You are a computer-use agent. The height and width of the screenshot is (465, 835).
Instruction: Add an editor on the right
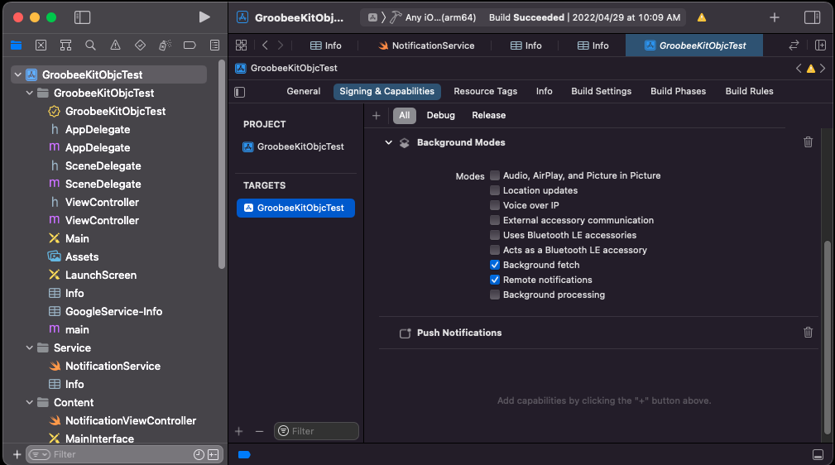tap(820, 46)
